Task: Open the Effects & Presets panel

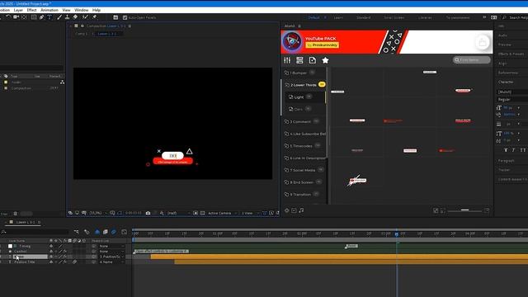Action: pos(511,54)
